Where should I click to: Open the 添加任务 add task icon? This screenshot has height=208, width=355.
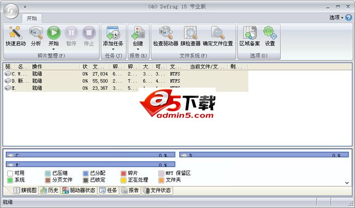coord(113,33)
